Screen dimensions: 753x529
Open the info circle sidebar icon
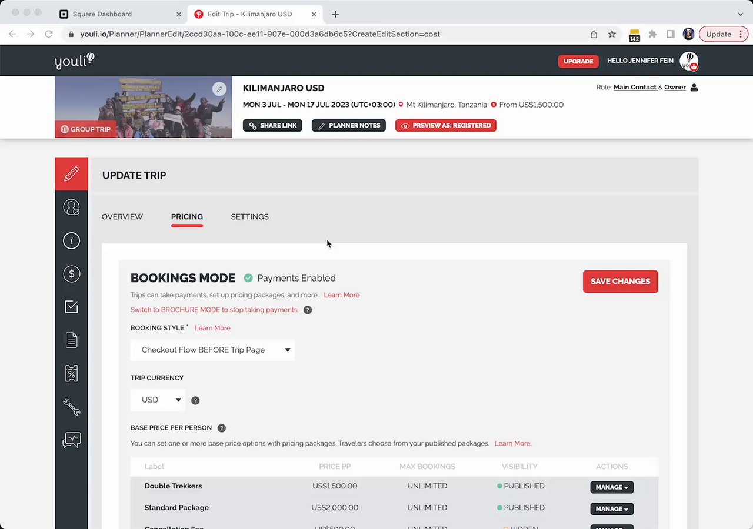71,240
